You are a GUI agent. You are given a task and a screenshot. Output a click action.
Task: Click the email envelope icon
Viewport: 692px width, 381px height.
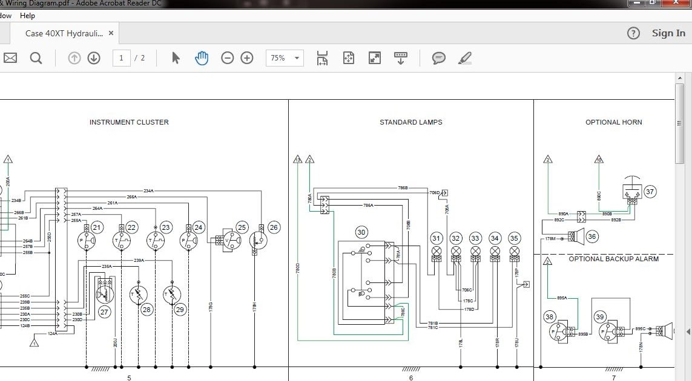coord(10,58)
